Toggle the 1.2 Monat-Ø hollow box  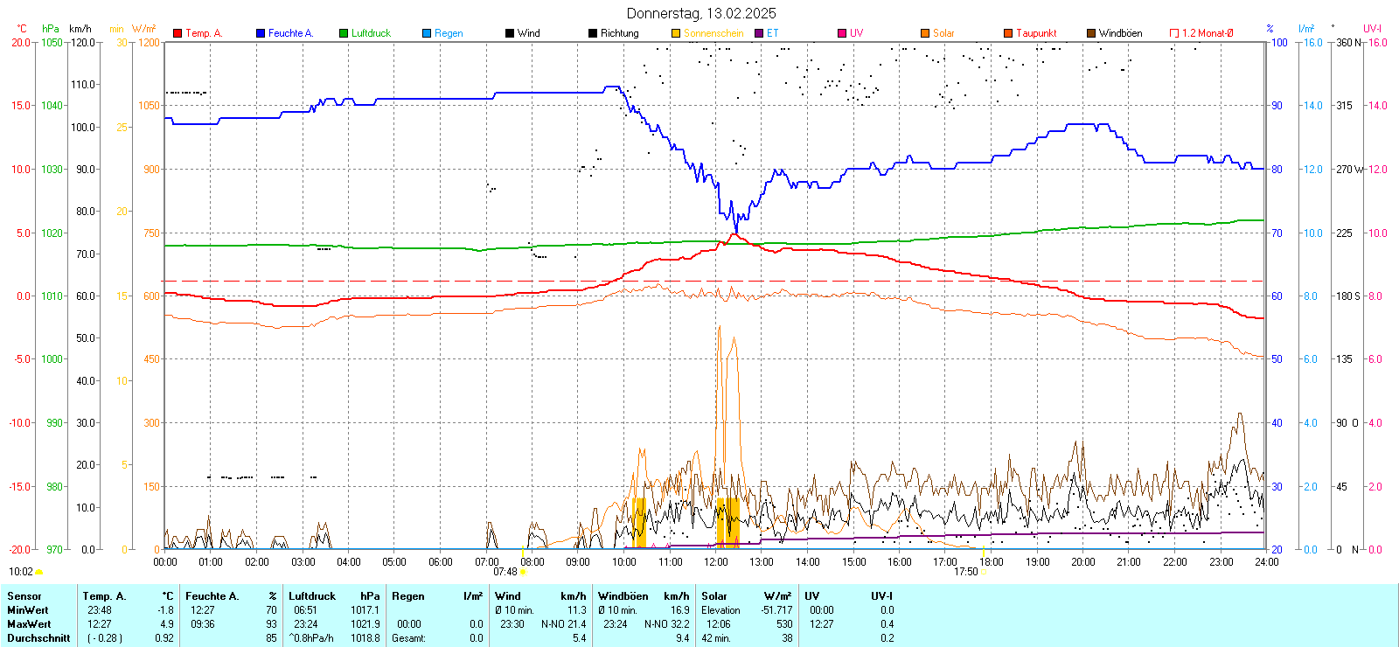[1174, 33]
